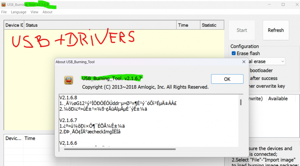Maximize the USB Burning Tool window
Viewport: 300px width, 166px height.
pyautogui.click(x=283, y=5)
